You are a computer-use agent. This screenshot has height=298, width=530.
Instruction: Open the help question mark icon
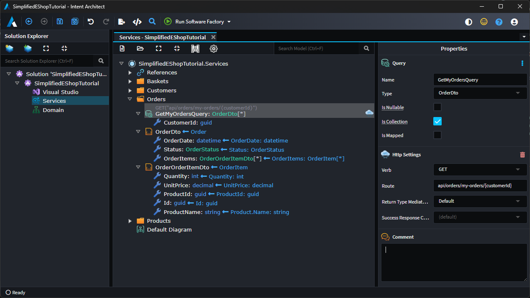coord(499,22)
